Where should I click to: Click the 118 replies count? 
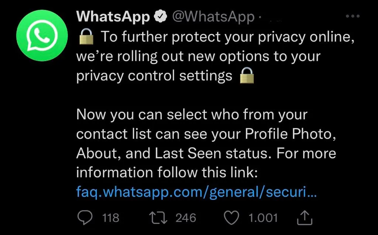pyautogui.click(x=111, y=218)
